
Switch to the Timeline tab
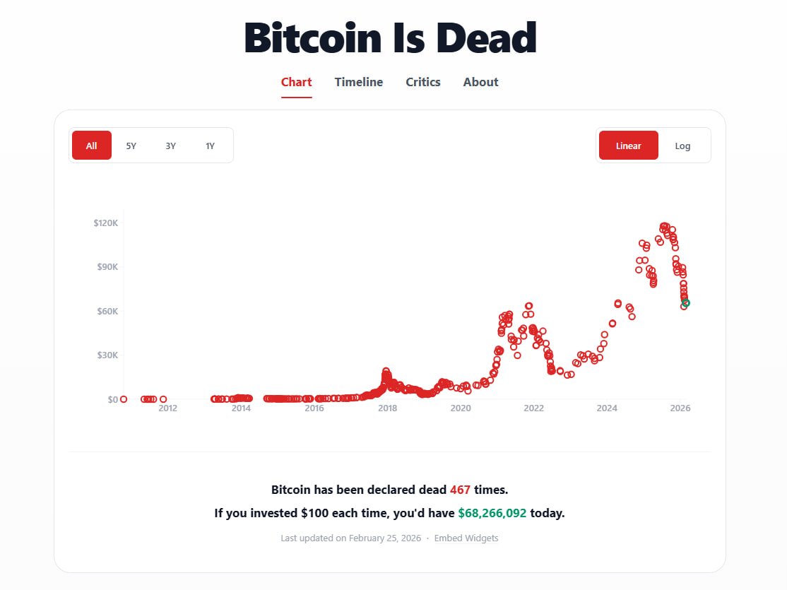tap(358, 82)
